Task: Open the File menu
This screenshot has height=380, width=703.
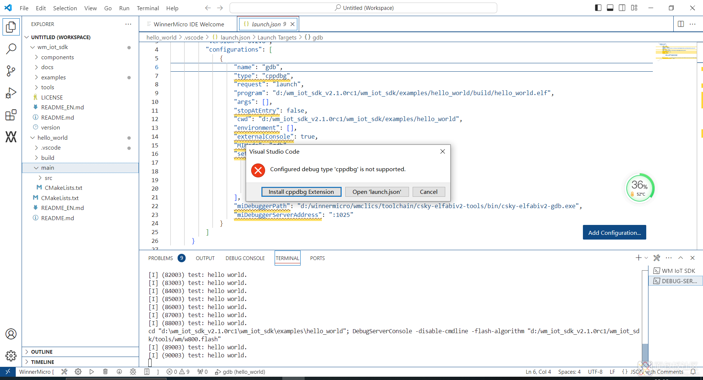Action: click(24, 8)
